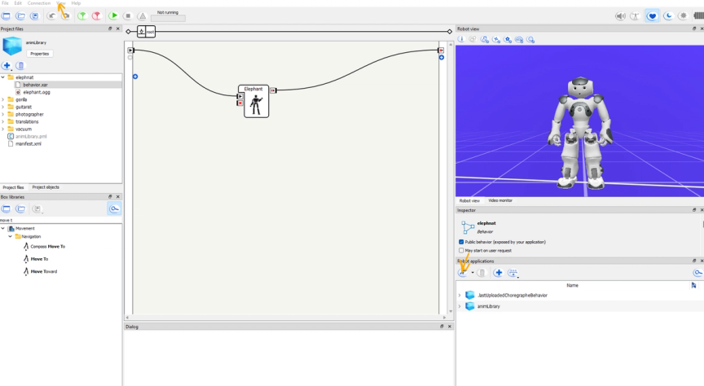The image size is (704, 386).
Task: Save the project using the toolbar icon
Action: click(x=34, y=16)
